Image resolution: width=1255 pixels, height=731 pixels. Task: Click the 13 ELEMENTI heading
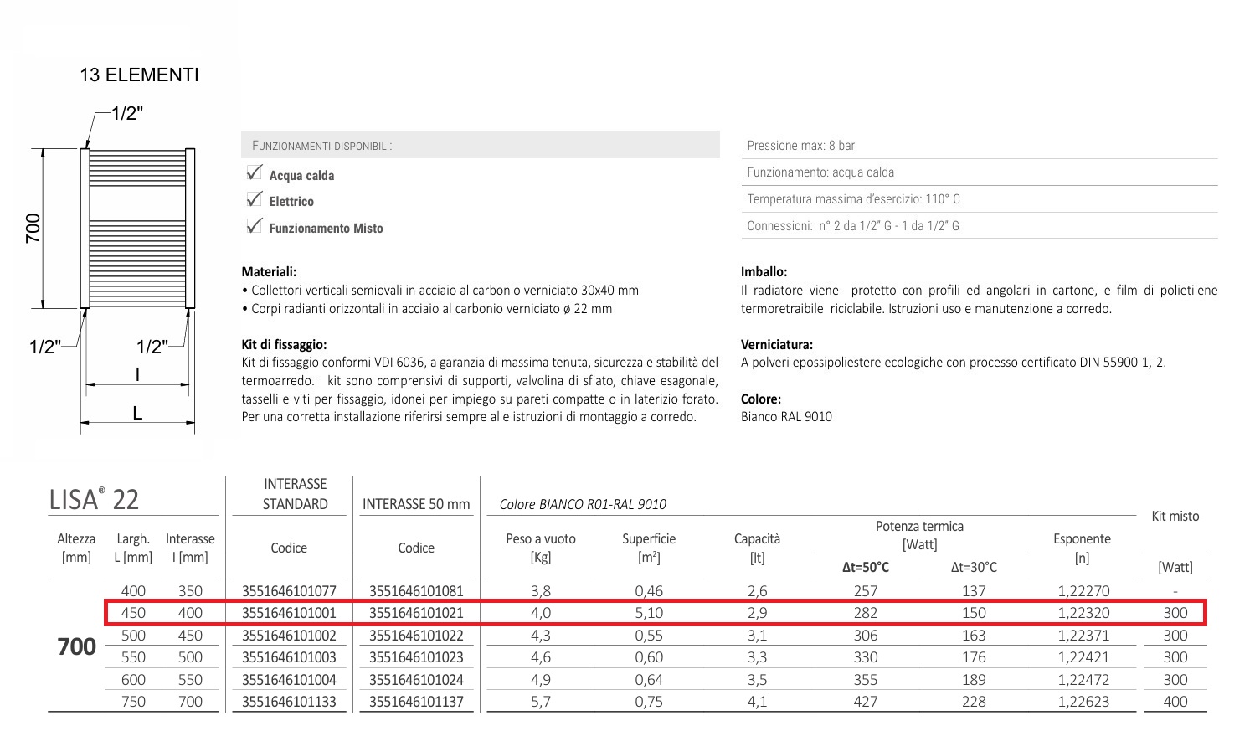pos(139,75)
